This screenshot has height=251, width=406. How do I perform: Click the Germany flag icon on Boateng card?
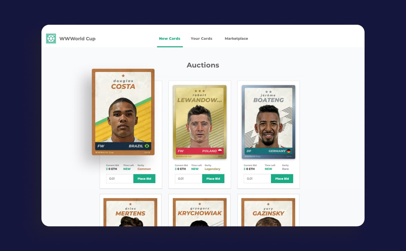pos(289,151)
